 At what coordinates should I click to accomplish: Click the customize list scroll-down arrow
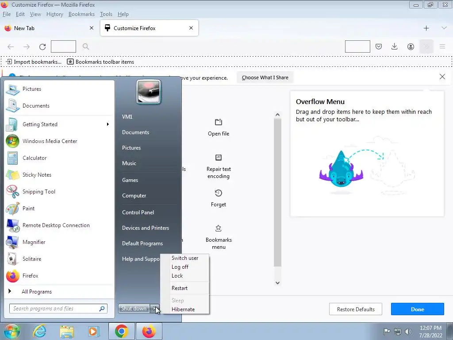[x=278, y=283]
